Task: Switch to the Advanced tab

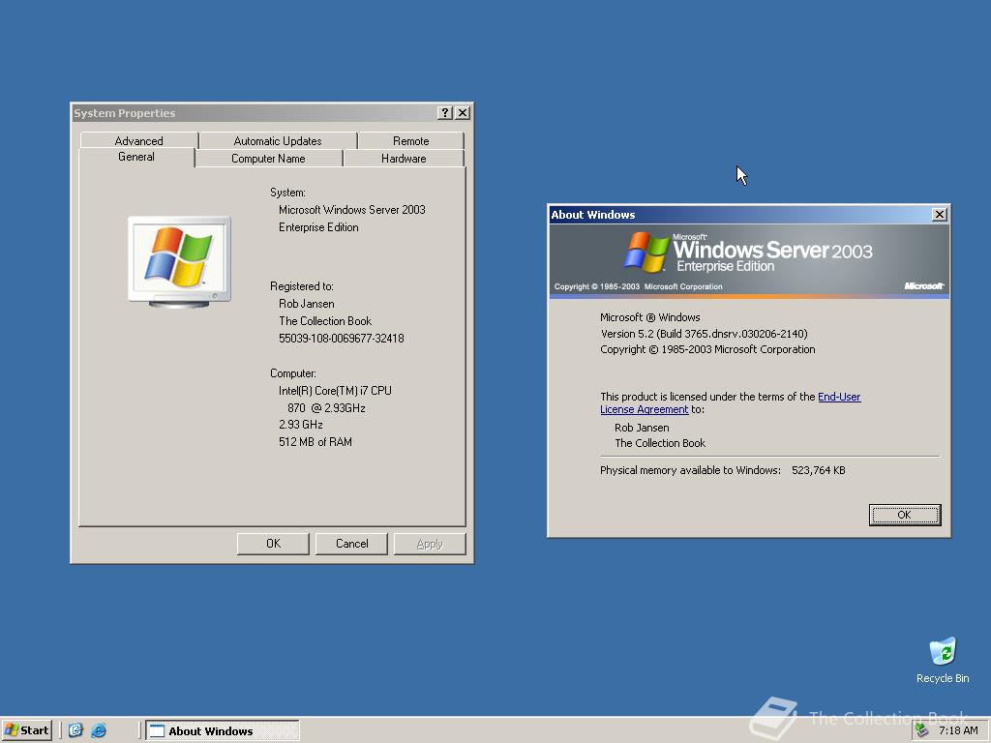Action: point(139,141)
